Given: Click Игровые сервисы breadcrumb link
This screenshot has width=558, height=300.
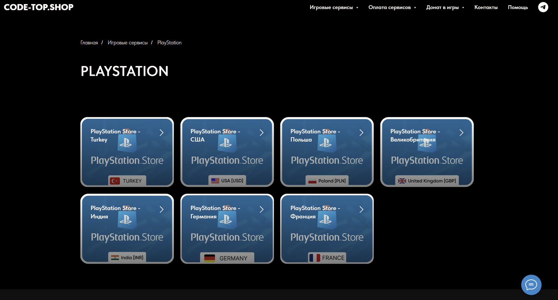Looking at the screenshot, I should click(128, 43).
